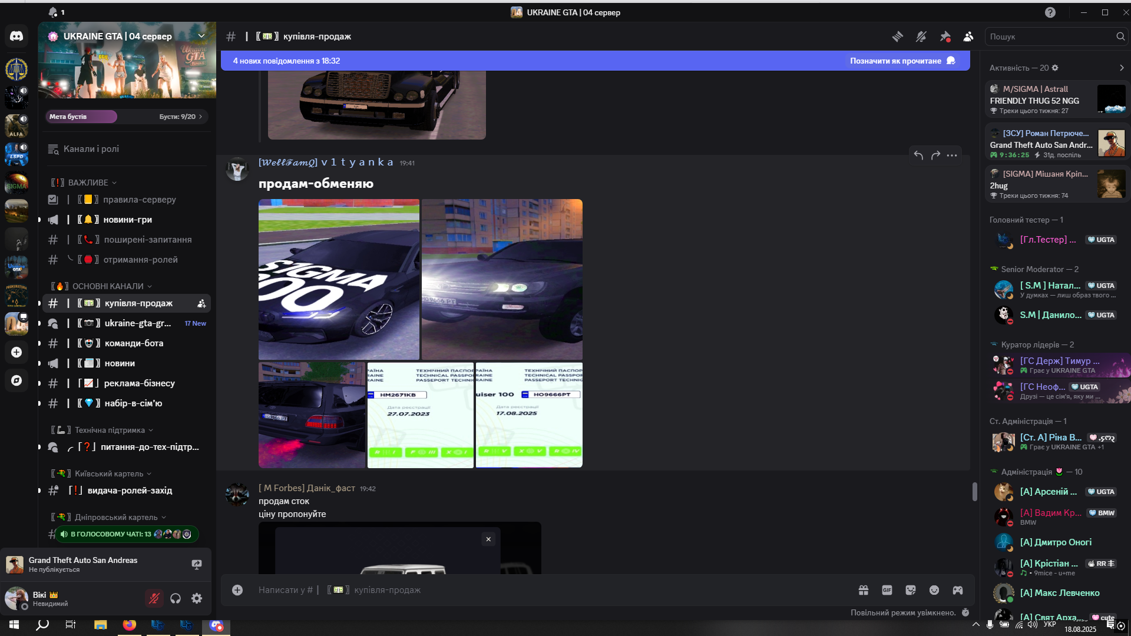Click the chat vertical scrollbar thumb
Screen dimensions: 1131x636
coord(974,492)
